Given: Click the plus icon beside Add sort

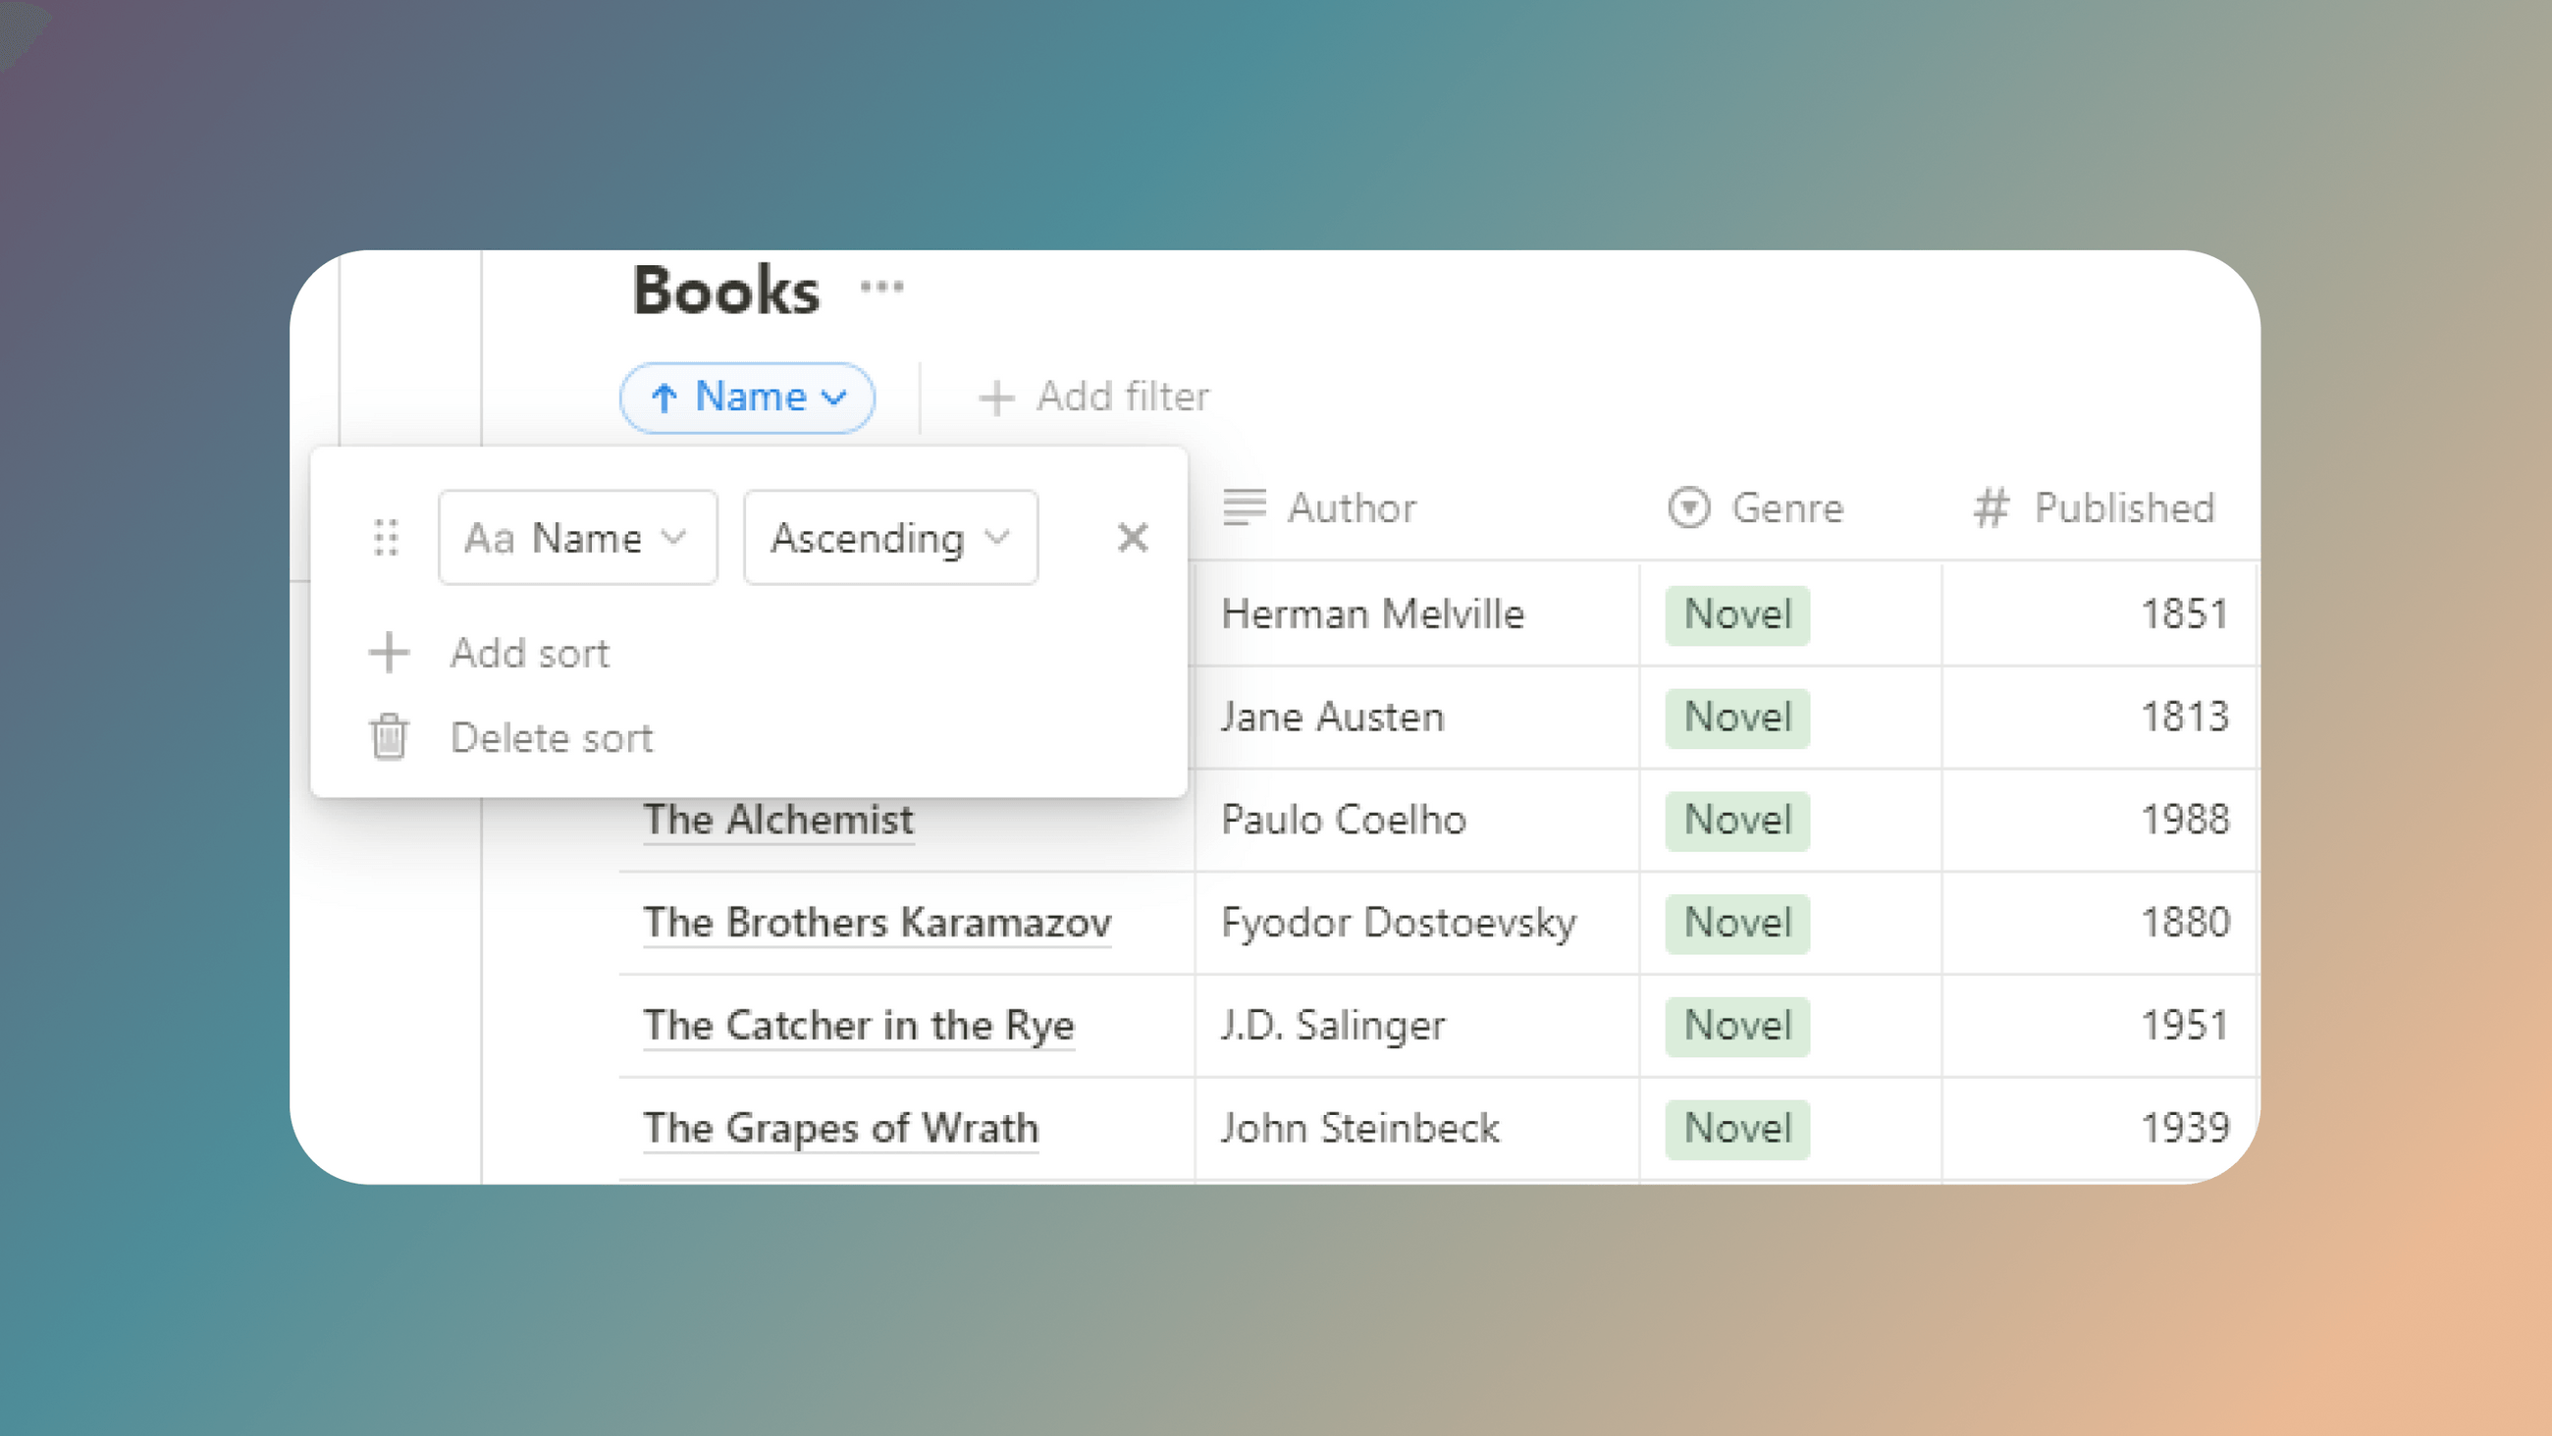Looking at the screenshot, I should pyautogui.click(x=389, y=652).
